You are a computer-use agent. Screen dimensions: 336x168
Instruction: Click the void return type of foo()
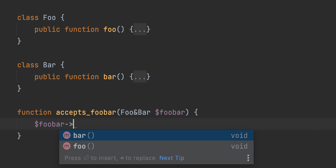pos(239,146)
